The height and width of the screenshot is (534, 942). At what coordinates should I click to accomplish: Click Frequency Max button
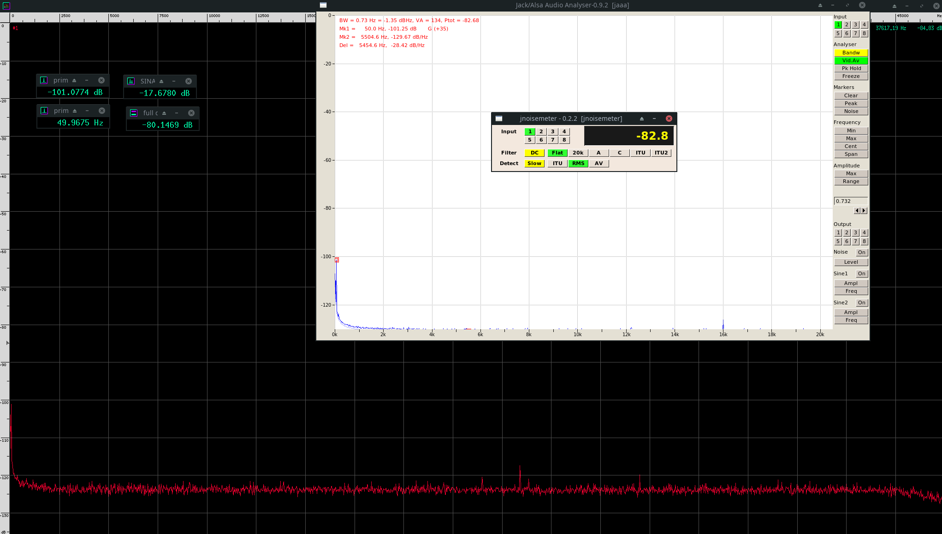[x=851, y=138]
